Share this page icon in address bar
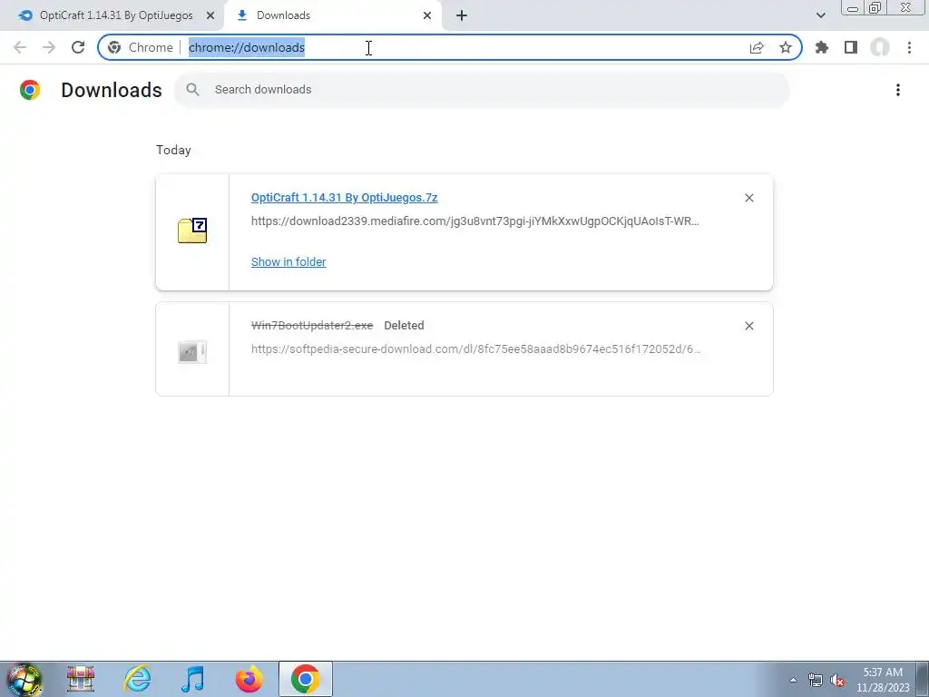This screenshot has height=697, width=929. 757,47
